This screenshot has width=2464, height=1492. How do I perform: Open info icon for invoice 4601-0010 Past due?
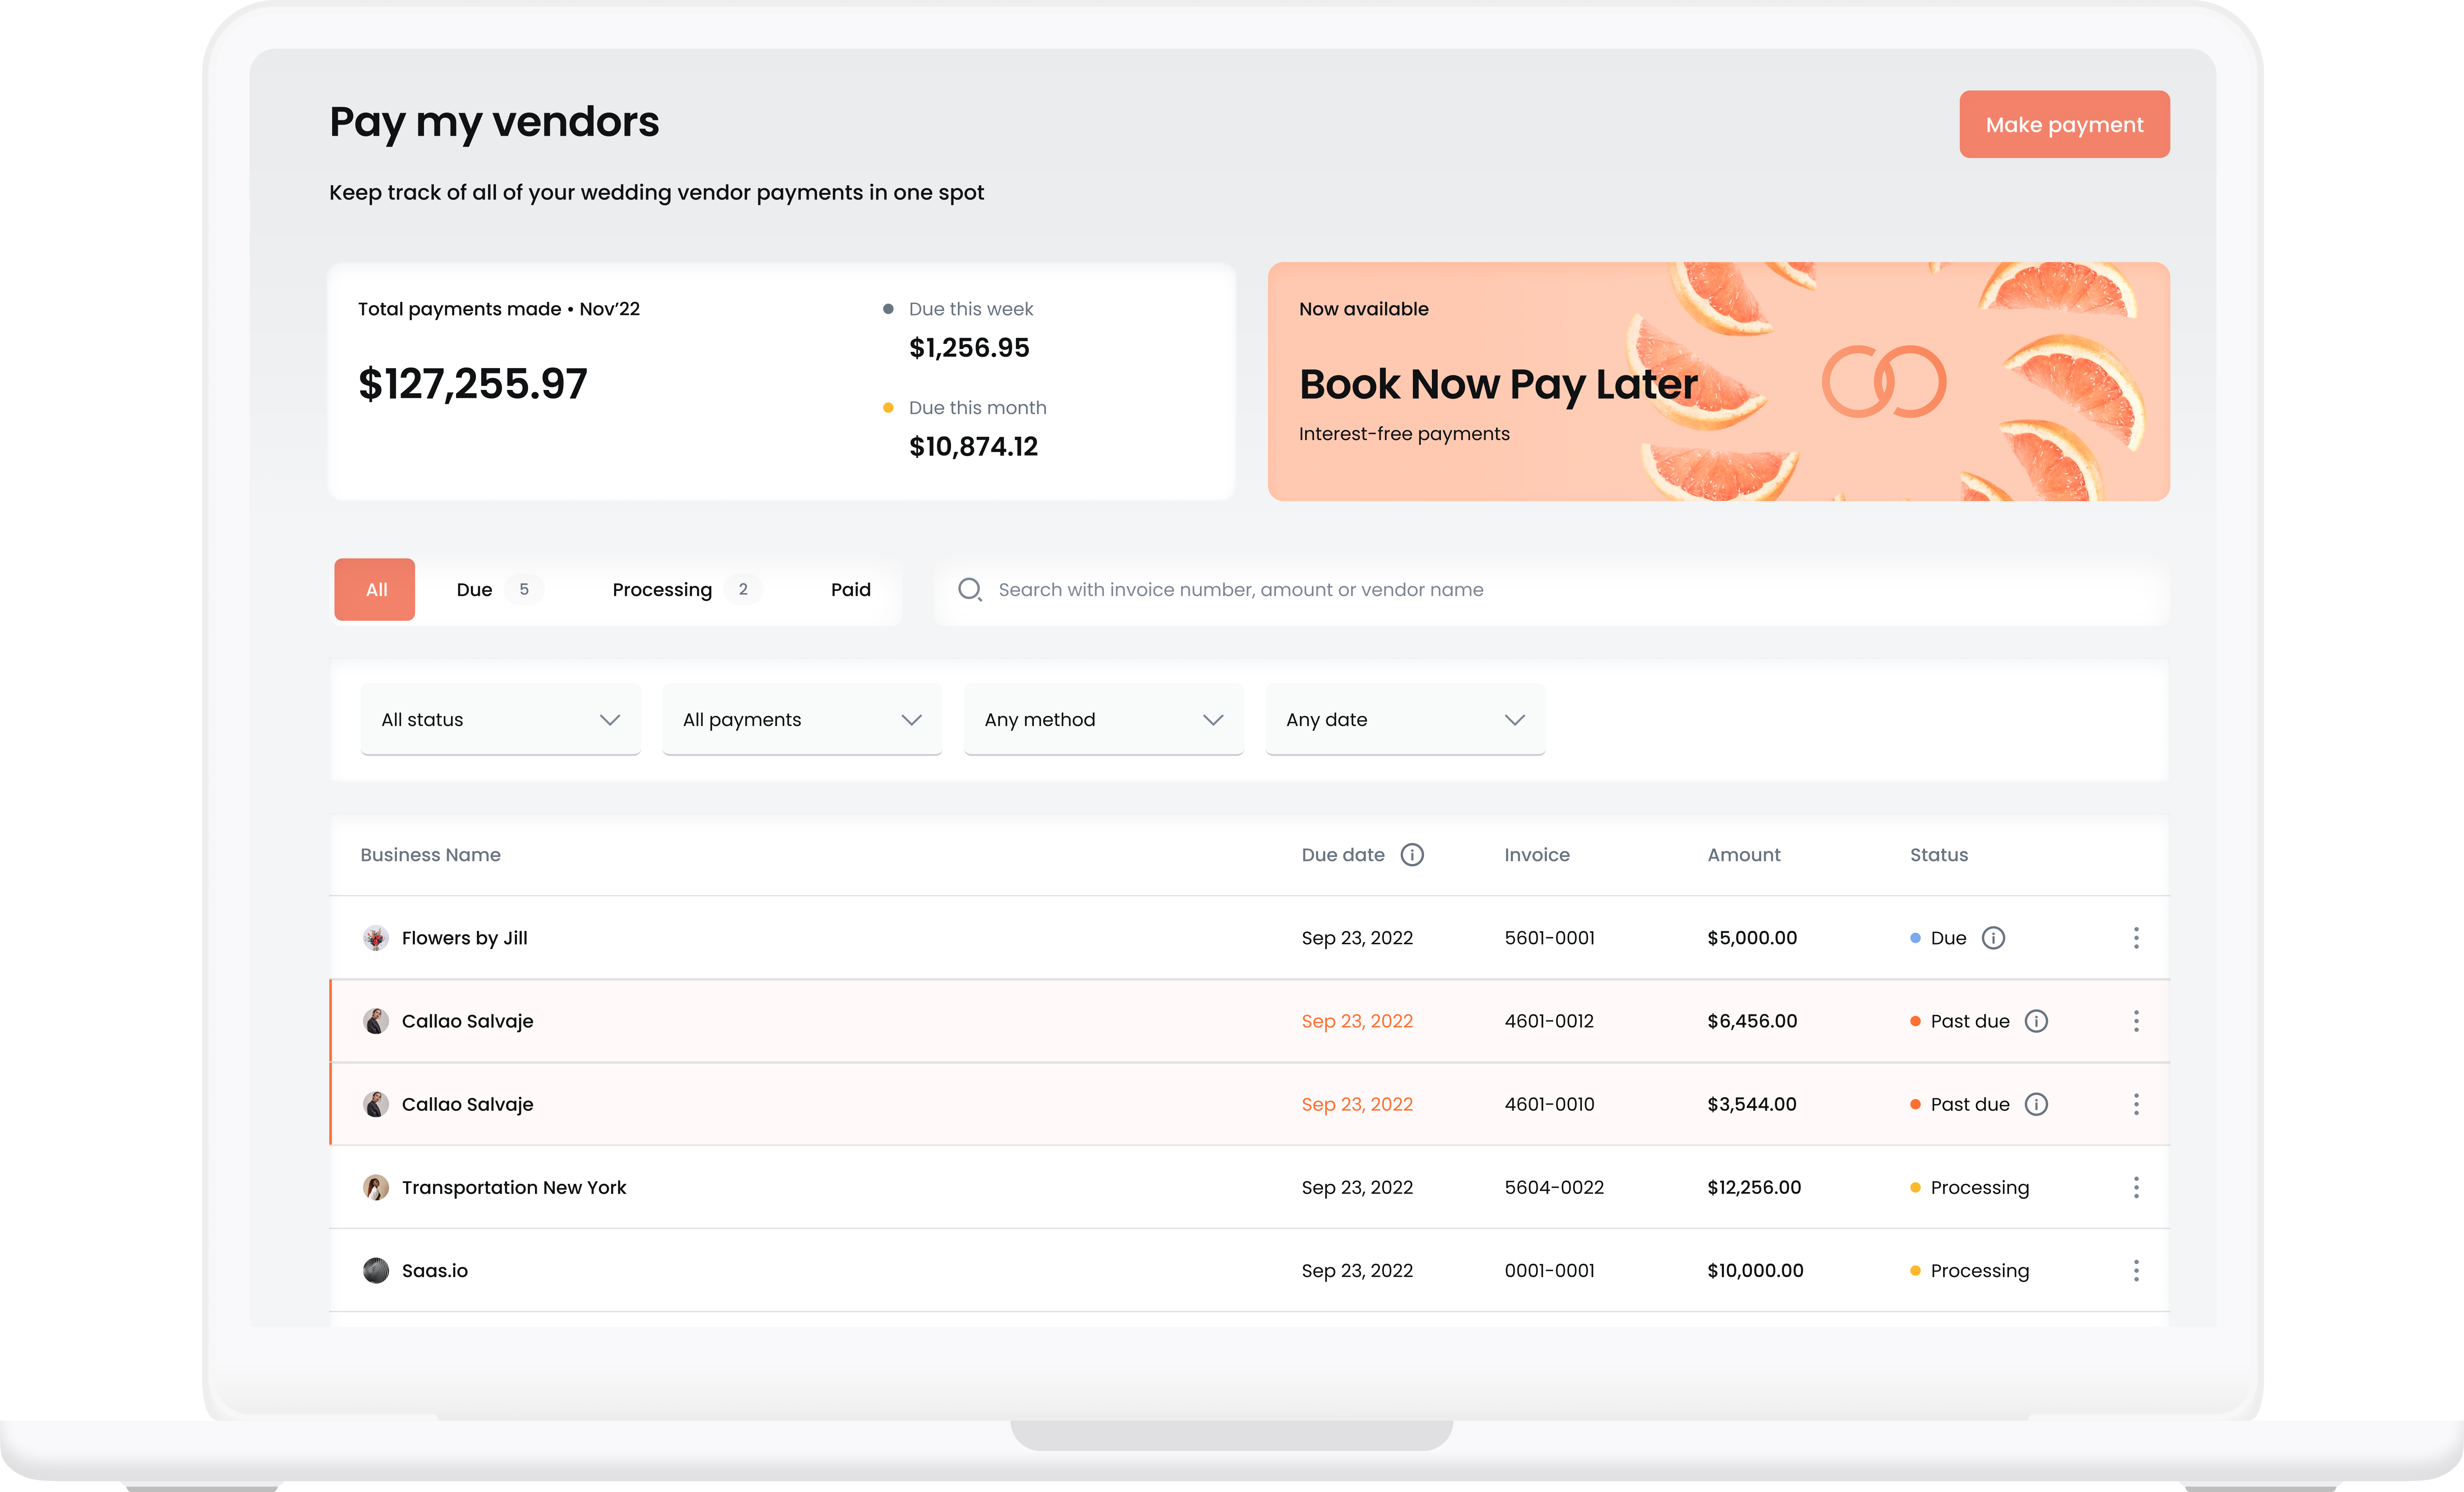(x=2036, y=1104)
